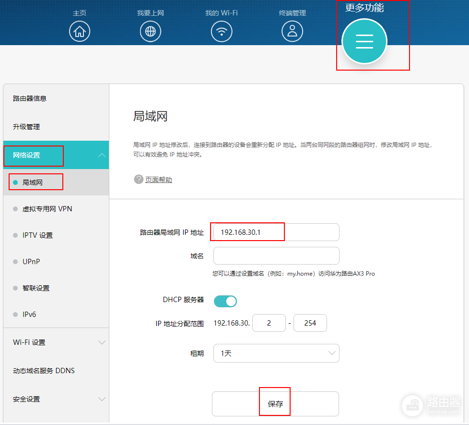Expand the Wi-Fi 设置 section chevron
This screenshot has height=425, width=469.
[x=102, y=342]
